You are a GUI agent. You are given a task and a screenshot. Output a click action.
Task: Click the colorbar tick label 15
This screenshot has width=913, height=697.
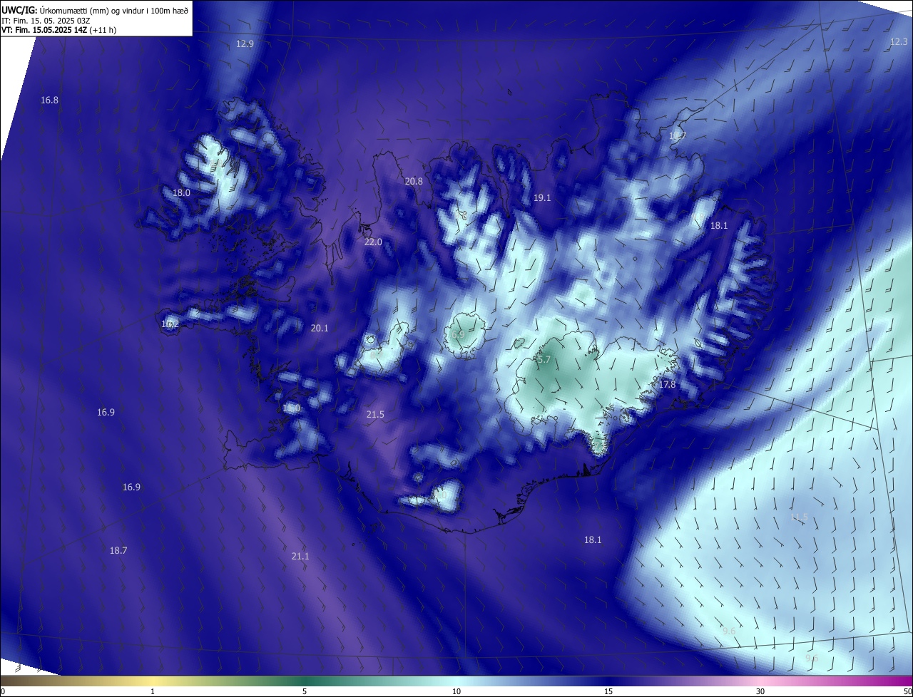tap(608, 691)
